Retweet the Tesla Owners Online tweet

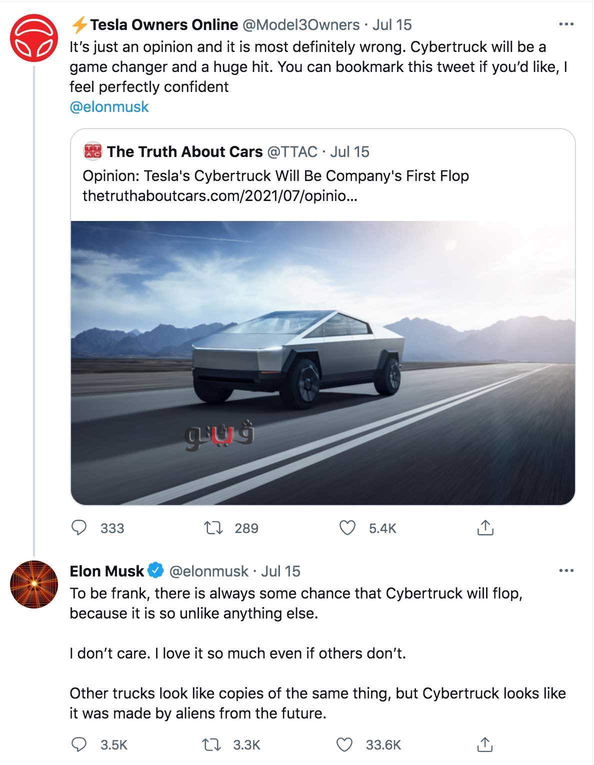[x=213, y=528]
